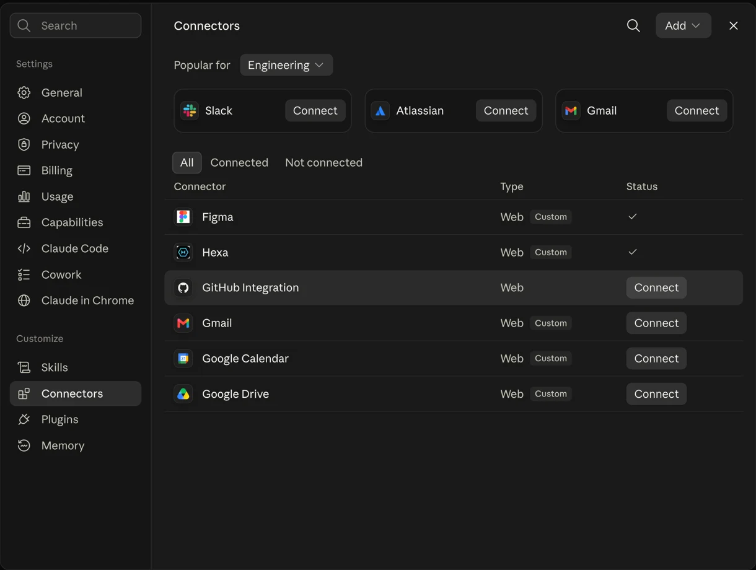Viewport: 756px width, 570px height.
Task: Open the Cowork settings label
Action: [x=61, y=274]
